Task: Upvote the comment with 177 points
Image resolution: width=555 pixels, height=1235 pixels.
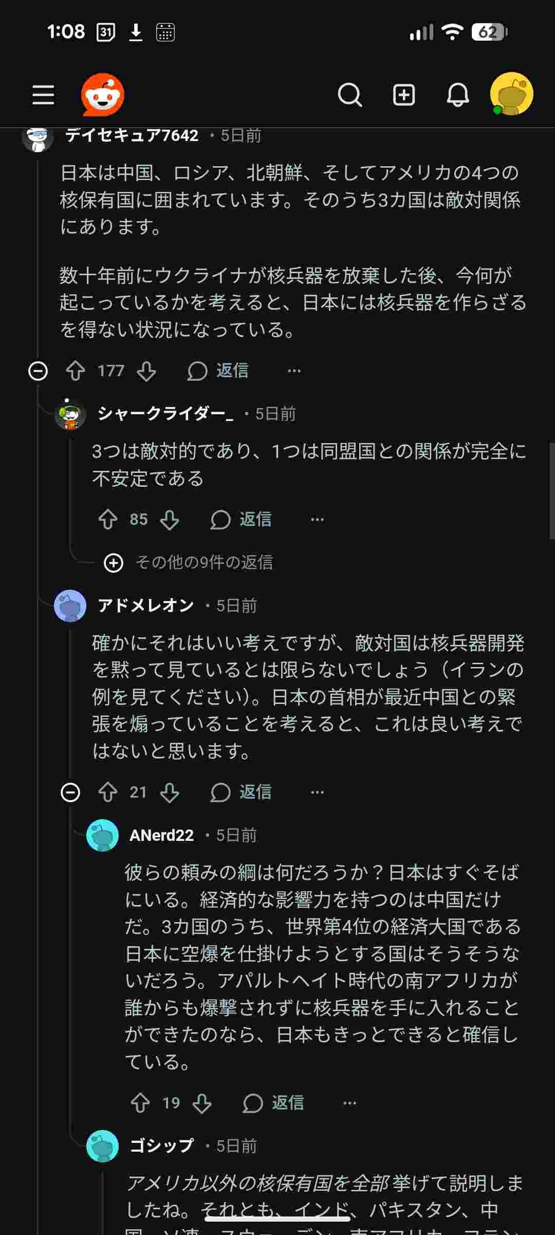Action: pos(76,370)
